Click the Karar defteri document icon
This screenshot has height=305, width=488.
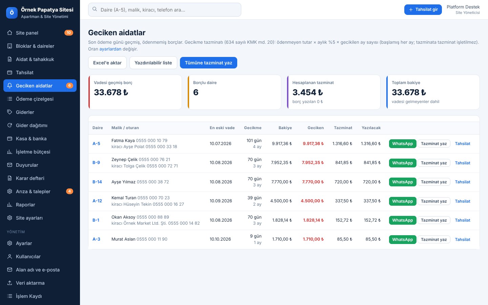[9, 178]
